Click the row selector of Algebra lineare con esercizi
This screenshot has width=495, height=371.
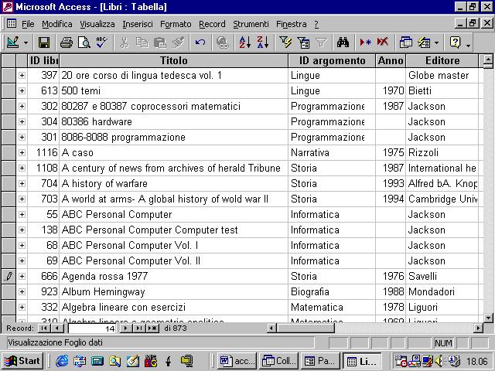click(9, 307)
